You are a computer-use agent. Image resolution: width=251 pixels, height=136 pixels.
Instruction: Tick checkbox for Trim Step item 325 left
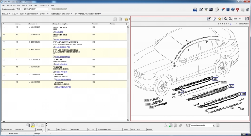coord(4,59)
